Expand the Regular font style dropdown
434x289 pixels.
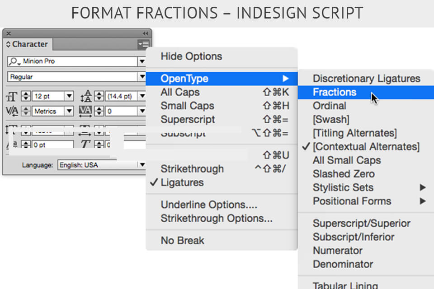point(142,77)
